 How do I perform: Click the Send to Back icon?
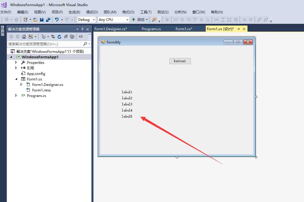[x=266, y=20]
